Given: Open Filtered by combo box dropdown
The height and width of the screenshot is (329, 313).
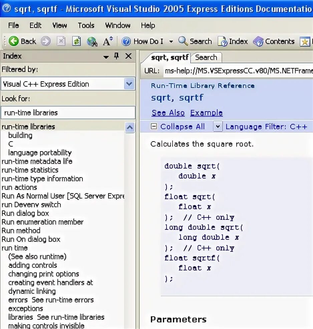Looking at the screenshot, I should tap(129, 84).
